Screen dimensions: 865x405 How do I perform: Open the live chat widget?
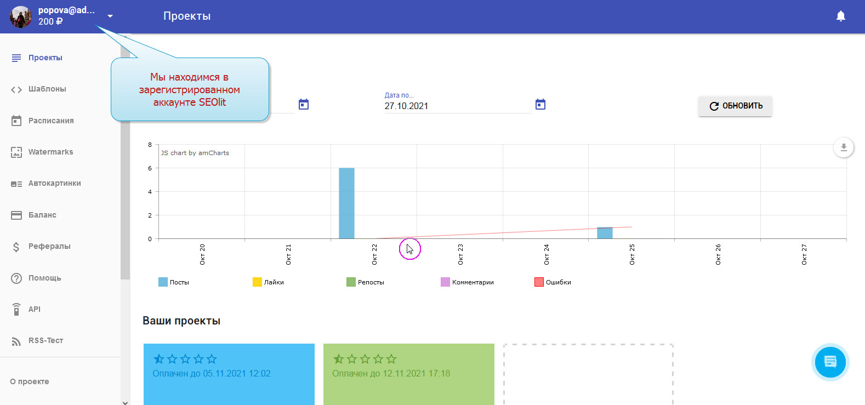[x=830, y=362]
